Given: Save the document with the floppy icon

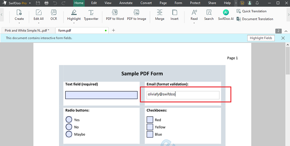Looking at the screenshot, I should [x=38, y=3].
